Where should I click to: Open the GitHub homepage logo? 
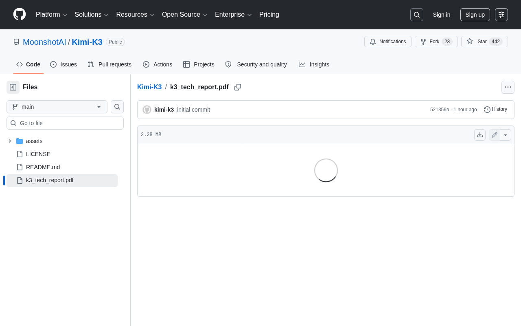pyautogui.click(x=20, y=14)
